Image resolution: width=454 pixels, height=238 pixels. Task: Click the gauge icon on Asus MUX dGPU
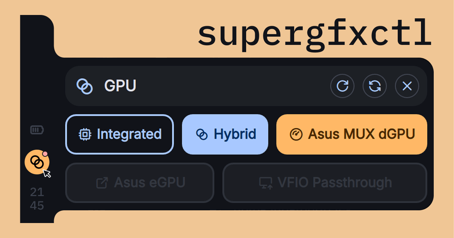tap(296, 134)
